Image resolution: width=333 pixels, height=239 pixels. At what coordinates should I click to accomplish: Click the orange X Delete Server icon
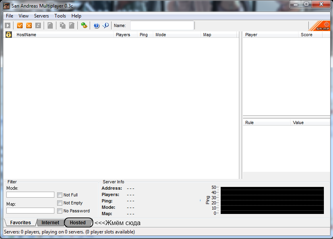(x=29, y=25)
